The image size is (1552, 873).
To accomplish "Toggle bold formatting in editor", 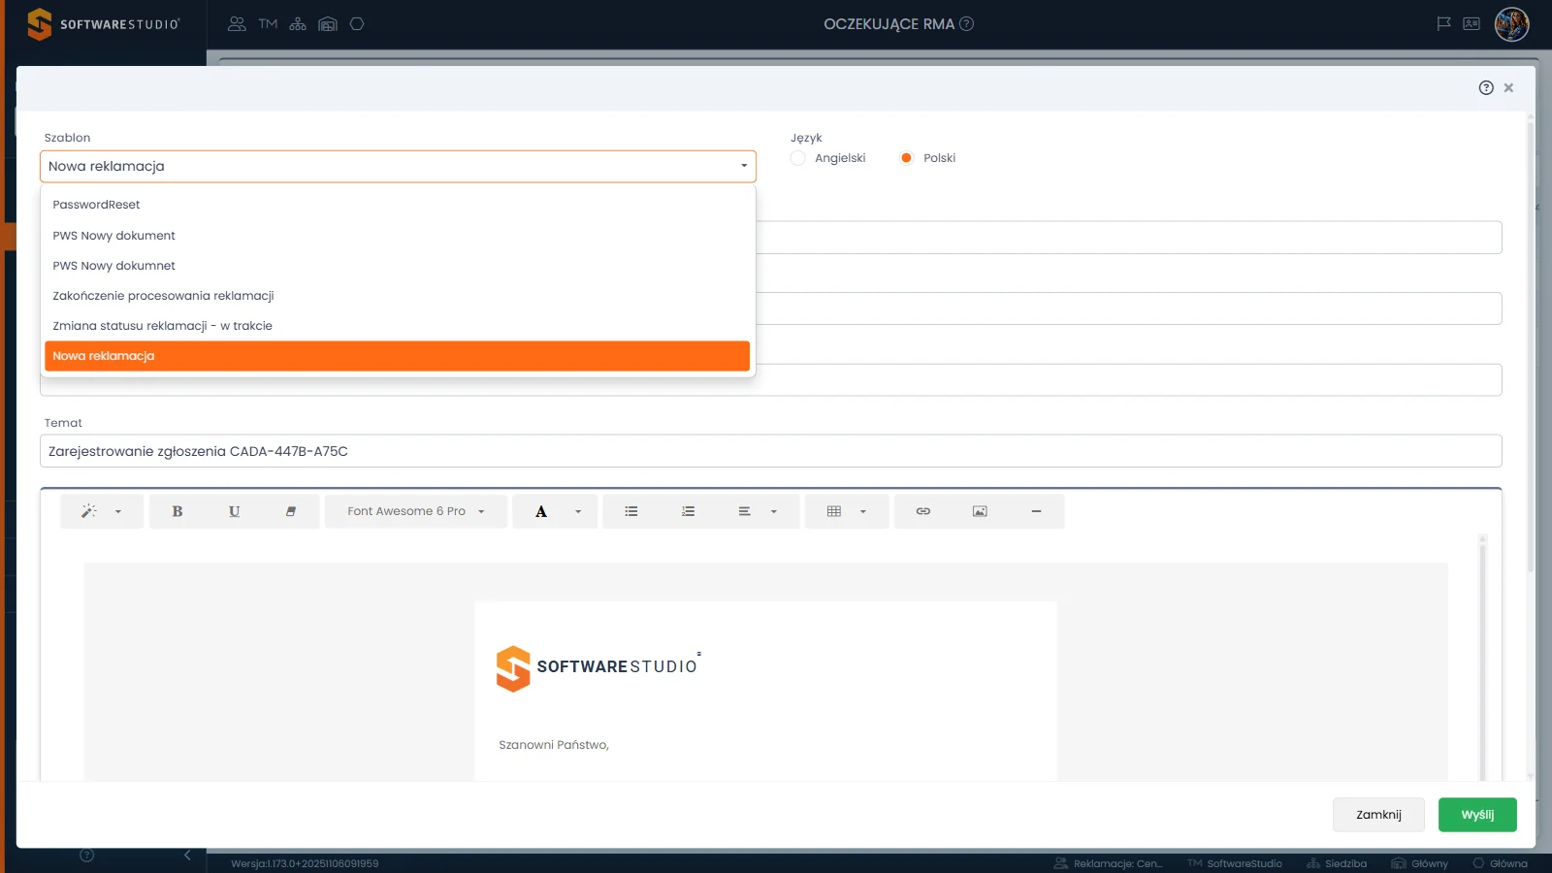I will click(178, 511).
